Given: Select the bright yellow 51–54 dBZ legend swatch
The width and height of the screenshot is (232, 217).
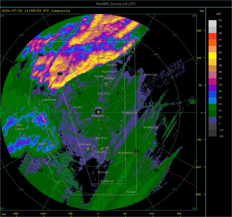Looking at the screenshot, I should [212, 56].
